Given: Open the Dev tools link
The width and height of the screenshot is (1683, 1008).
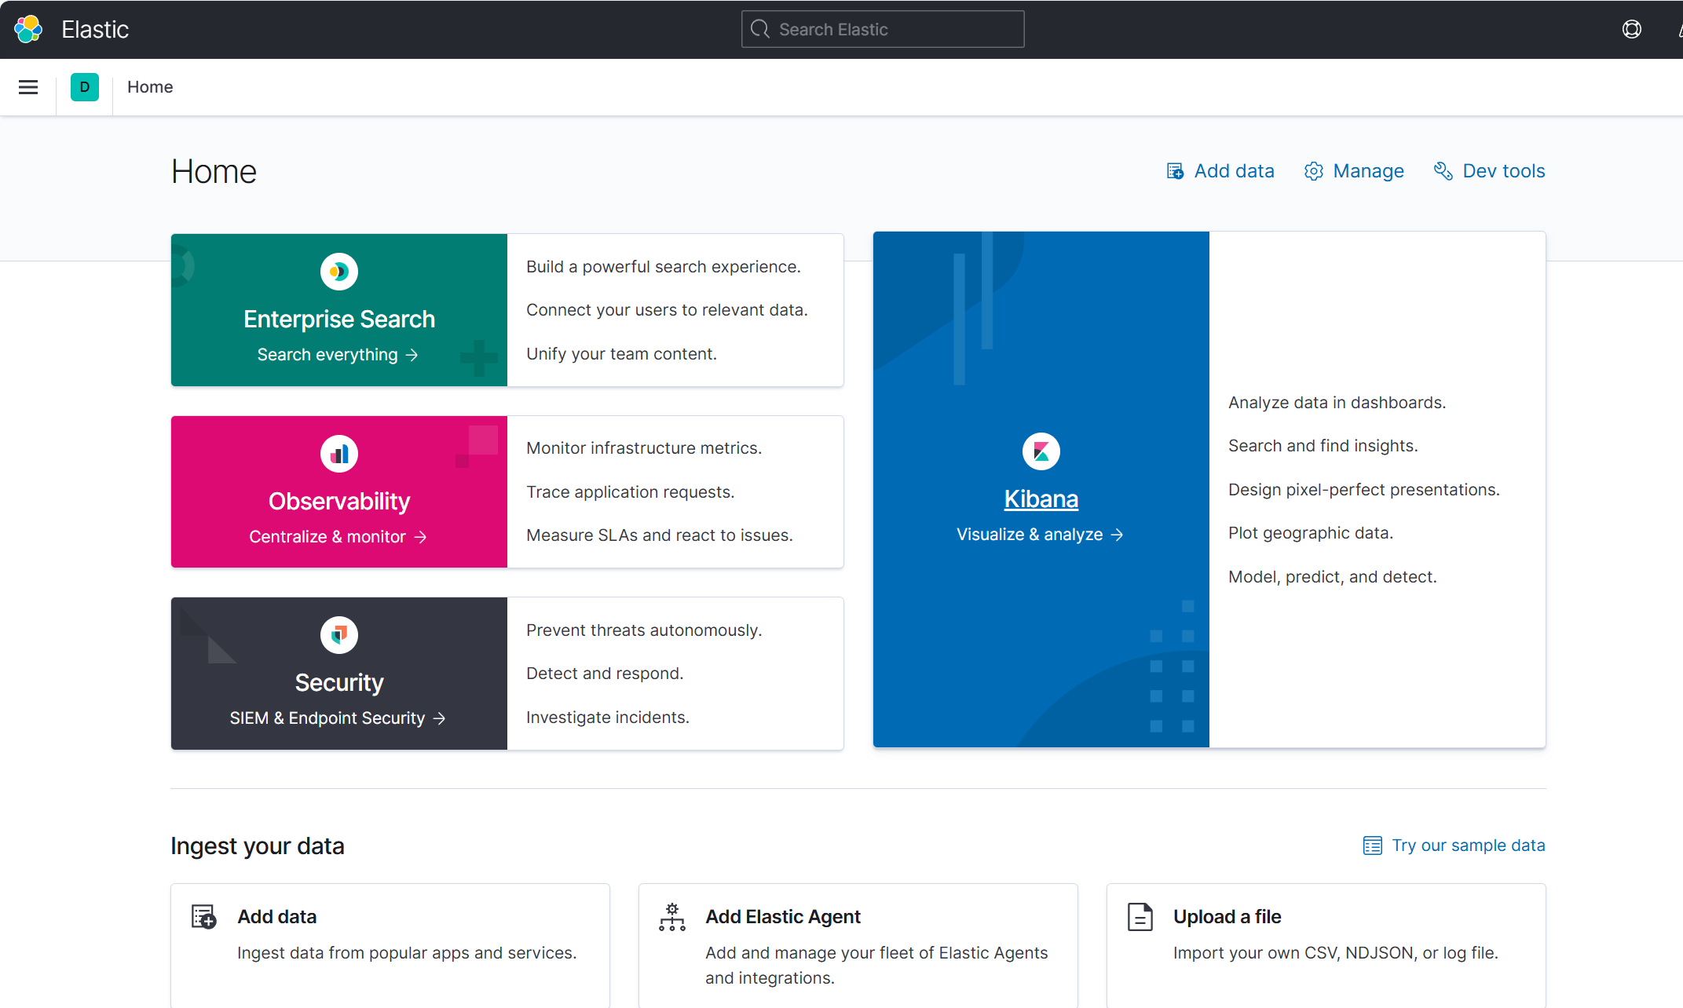Looking at the screenshot, I should point(1503,171).
